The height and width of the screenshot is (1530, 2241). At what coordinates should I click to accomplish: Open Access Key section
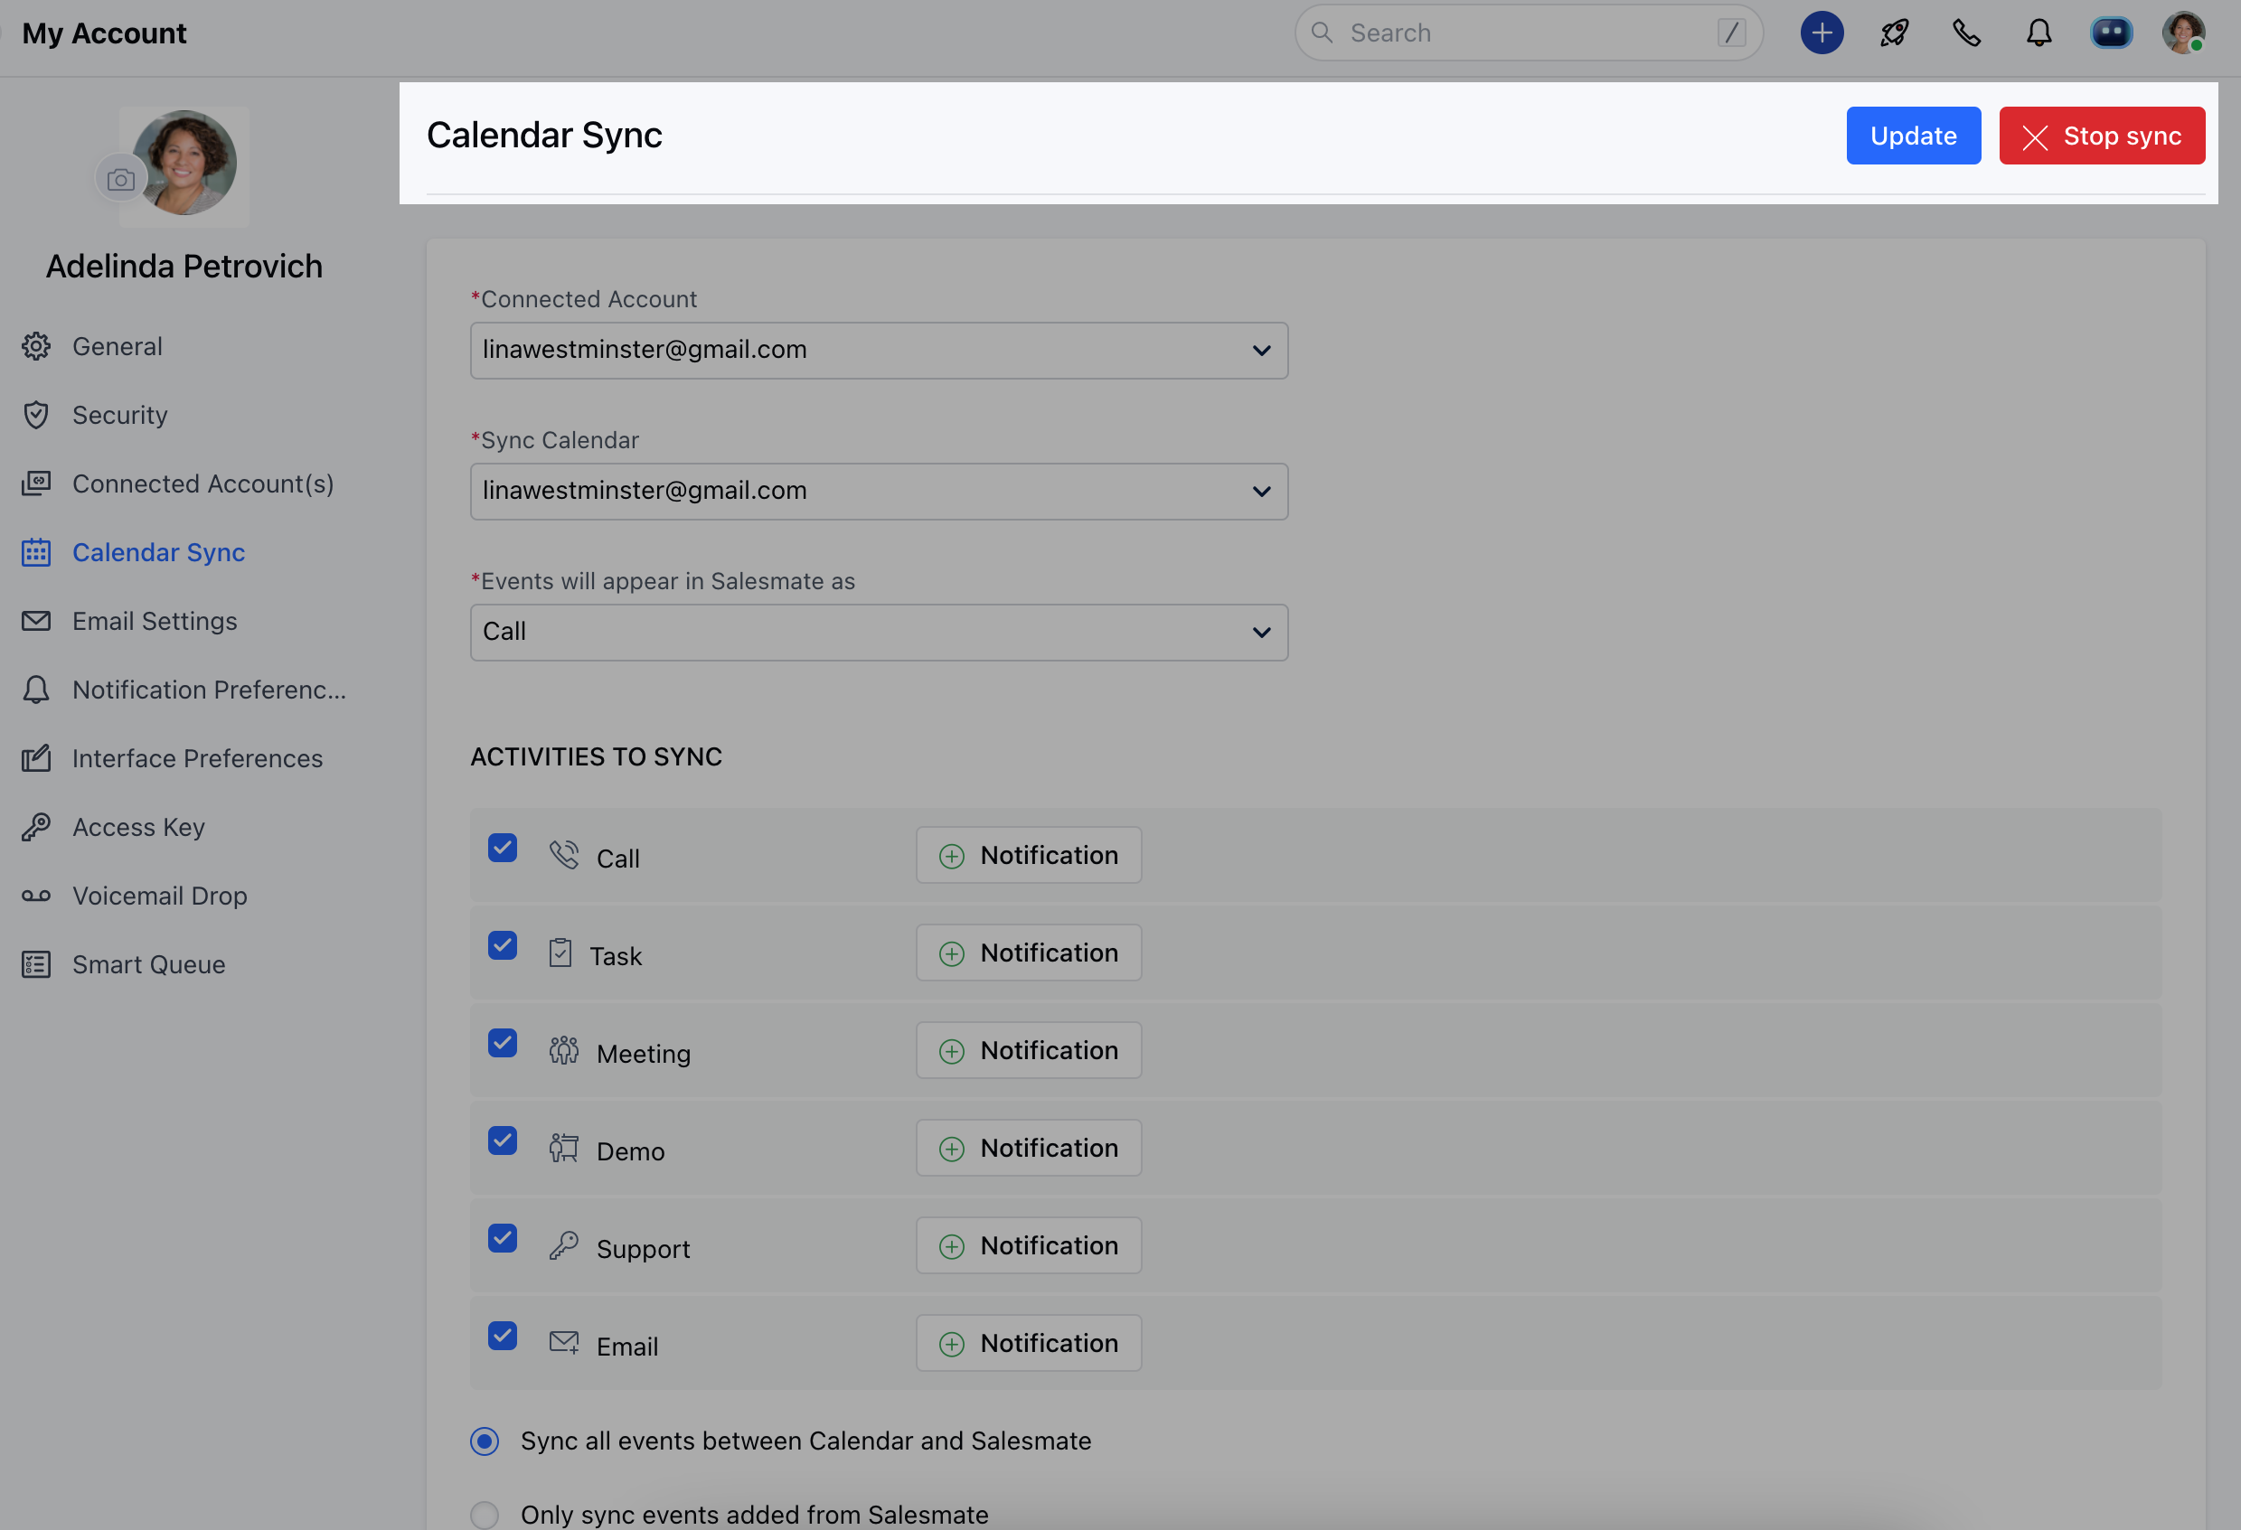(x=138, y=827)
